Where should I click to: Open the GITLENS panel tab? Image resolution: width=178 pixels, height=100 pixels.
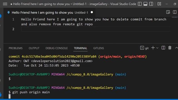coord(98,48)
